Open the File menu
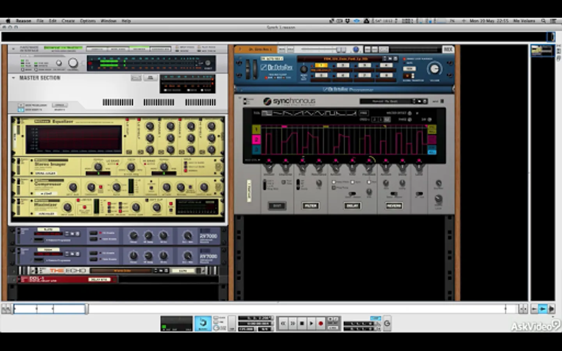Image resolution: width=562 pixels, height=351 pixels. (x=40, y=21)
